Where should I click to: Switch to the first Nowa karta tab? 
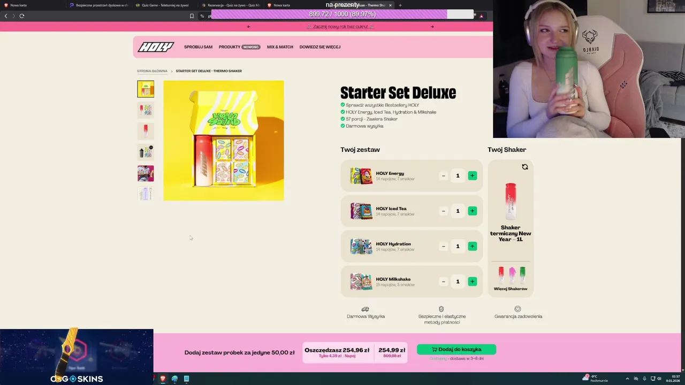point(32,5)
